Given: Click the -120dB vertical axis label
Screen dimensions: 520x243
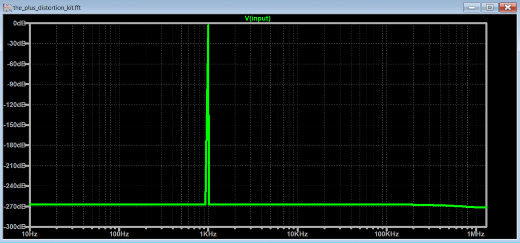Looking at the screenshot, I should (16, 105).
